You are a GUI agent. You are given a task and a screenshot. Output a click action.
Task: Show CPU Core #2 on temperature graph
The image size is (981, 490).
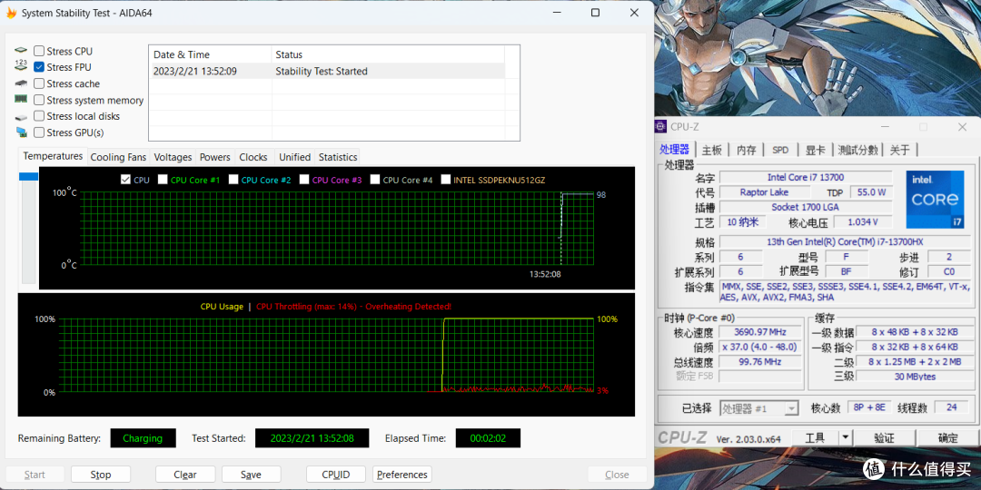[233, 180]
